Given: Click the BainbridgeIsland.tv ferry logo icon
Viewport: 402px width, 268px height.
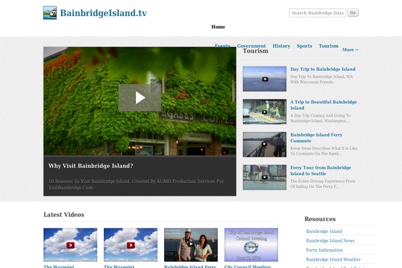Looking at the screenshot, I should pyautogui.click(x=50, y=13).
